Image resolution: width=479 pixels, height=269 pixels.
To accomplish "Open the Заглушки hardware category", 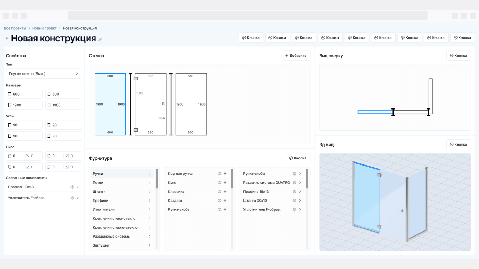I will point(122,245).
